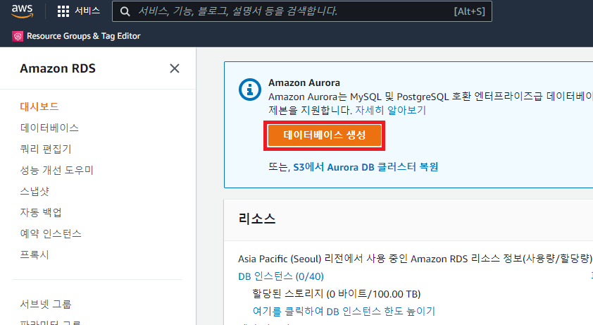The width and height of the screenshot is (593, 325).
Task: Open Resource Groups & Tag Editor shortcut
Action: pos(83,36)
